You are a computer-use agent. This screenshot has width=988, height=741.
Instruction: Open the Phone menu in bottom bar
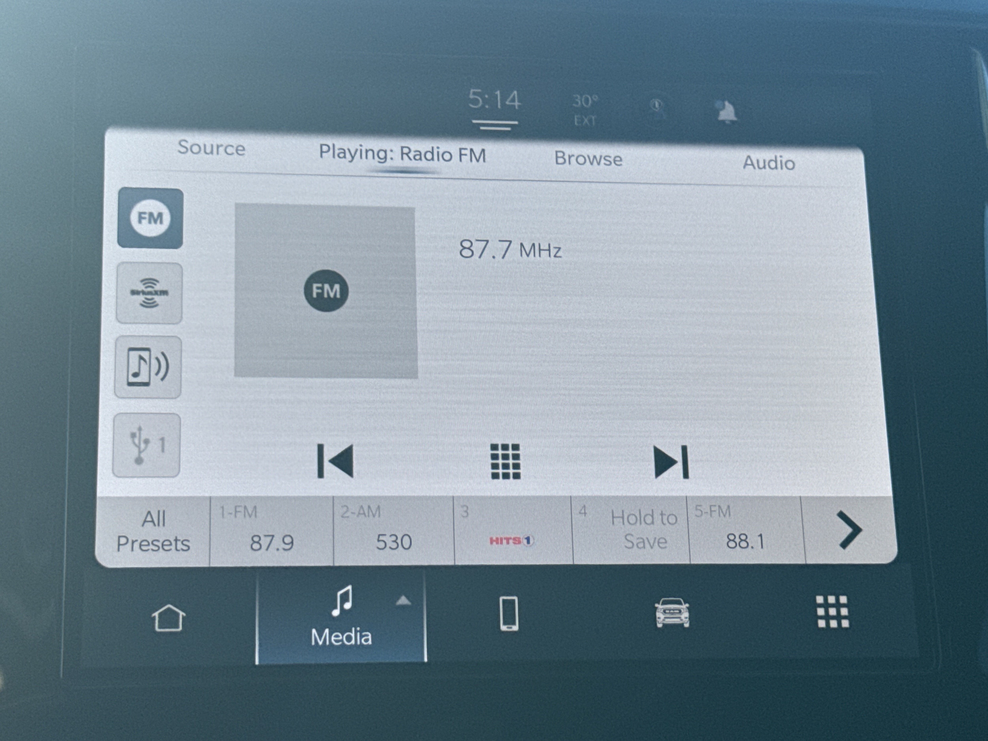509,613
